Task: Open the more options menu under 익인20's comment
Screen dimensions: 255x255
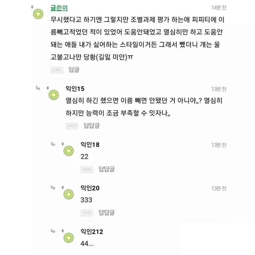Action: [x=87, y=213]
